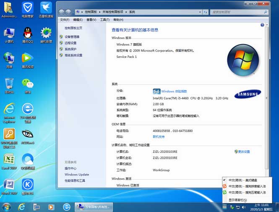Click the help question mark icon
This screenshot has height=212, width=279.
point(262,25)
